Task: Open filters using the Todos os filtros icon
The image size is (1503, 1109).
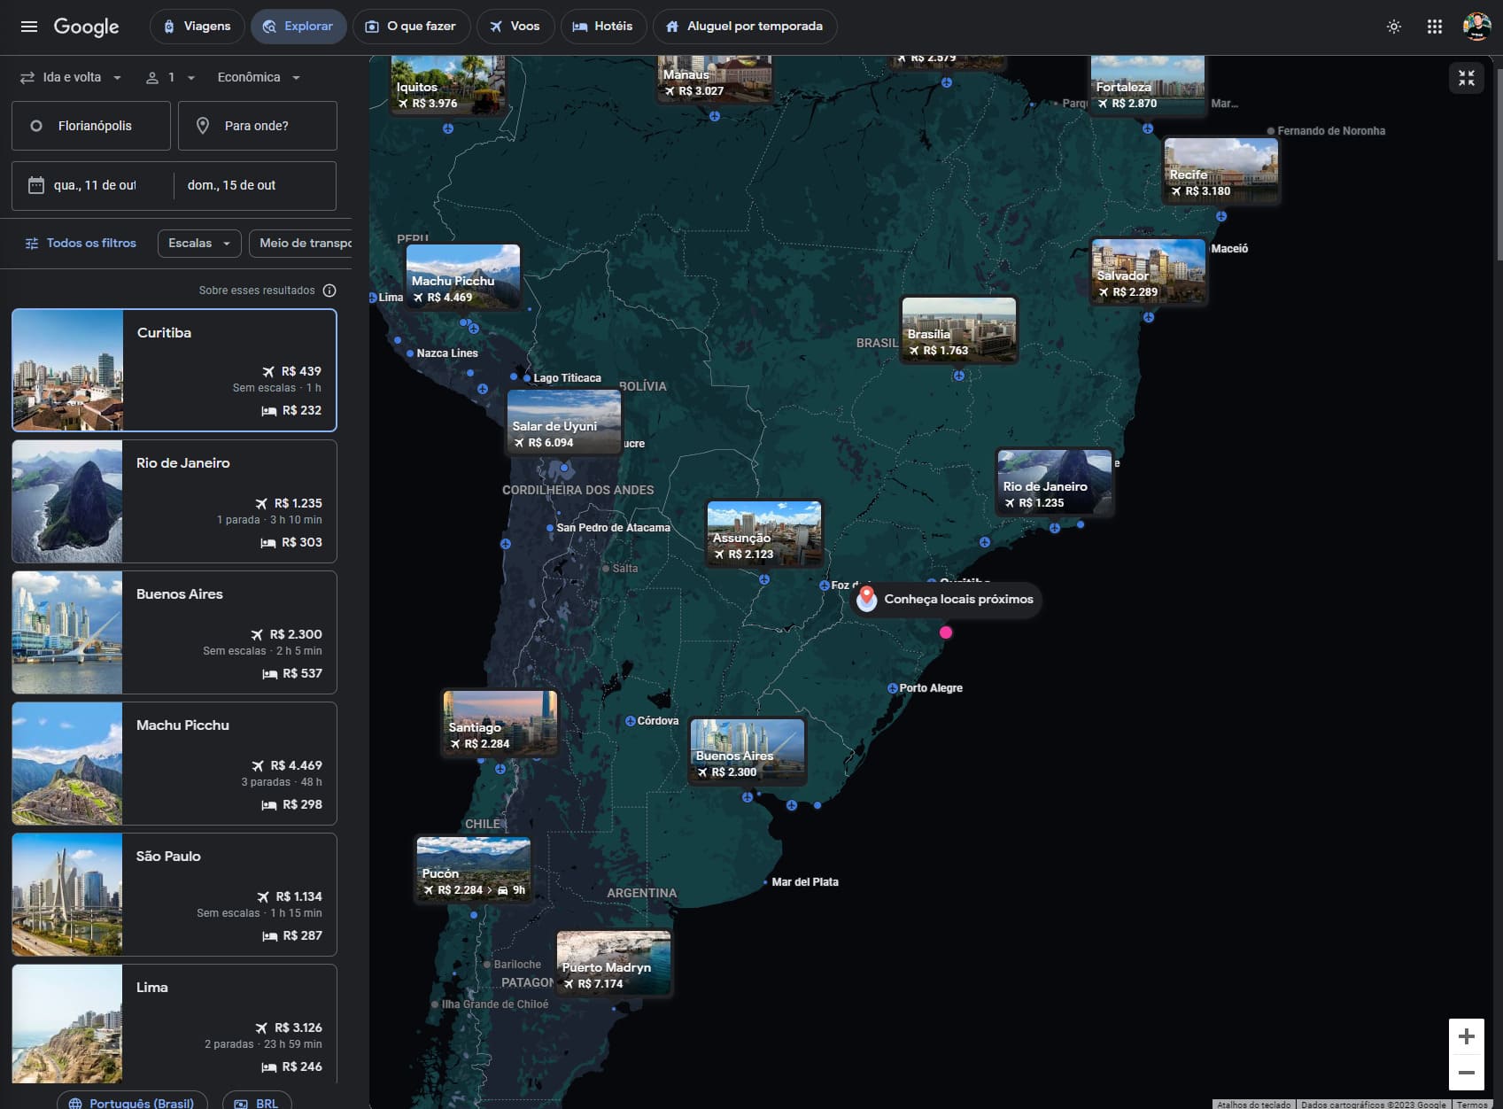Action: 32,243
